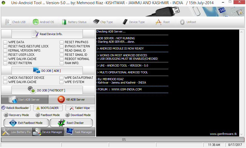This screenshot has width=246, height=148.
Task: Click log panel scrollbar down arrow
Action: coord(242,134)
